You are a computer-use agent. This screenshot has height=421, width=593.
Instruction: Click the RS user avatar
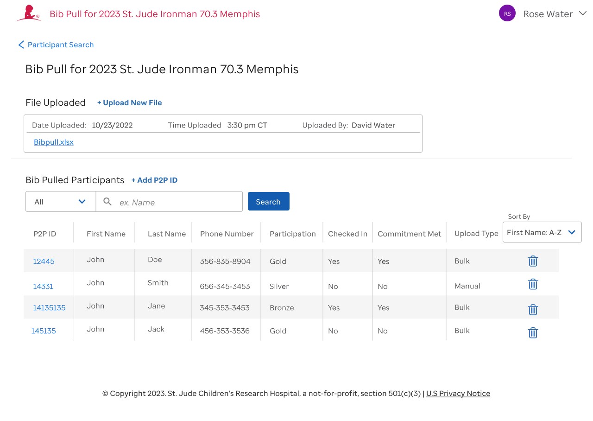[x=507, y=13]
